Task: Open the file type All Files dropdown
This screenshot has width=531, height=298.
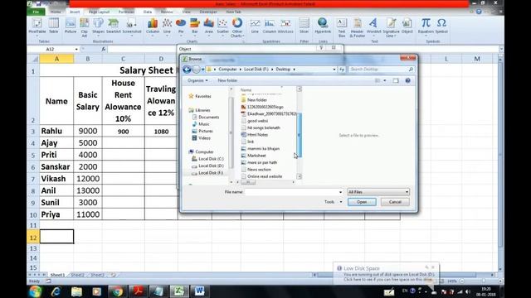Action: 378,192
